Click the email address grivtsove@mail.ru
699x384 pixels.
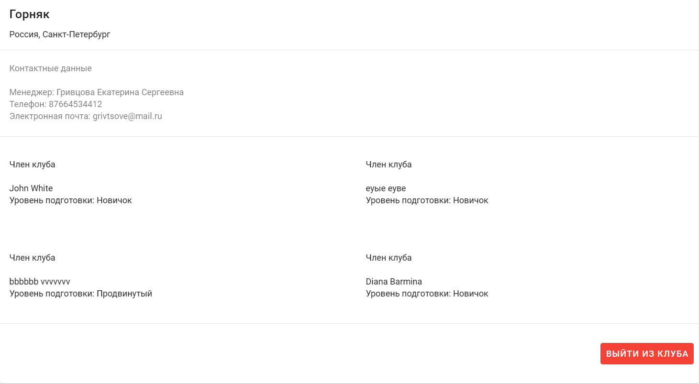pyautogui.click(x=127, y=116)
